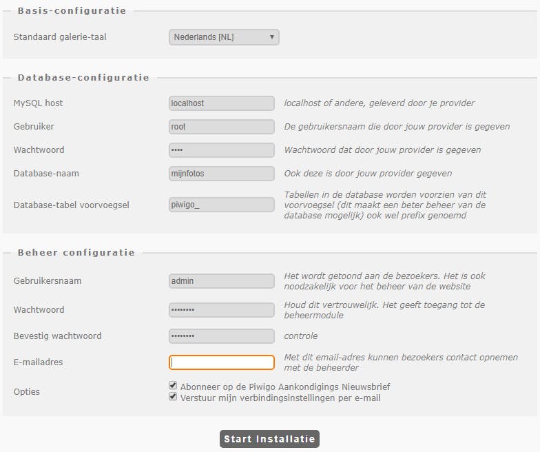Focus the Bevestig wachtwoord input field
The width and height of the screenshot is (540, 452).
222,336
